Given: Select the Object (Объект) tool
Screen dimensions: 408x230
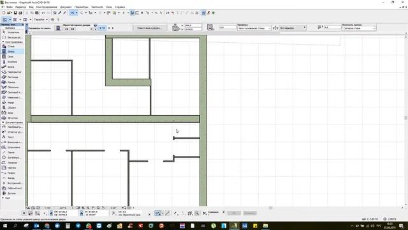Looking at the screenshot, I should pos(12,108).
